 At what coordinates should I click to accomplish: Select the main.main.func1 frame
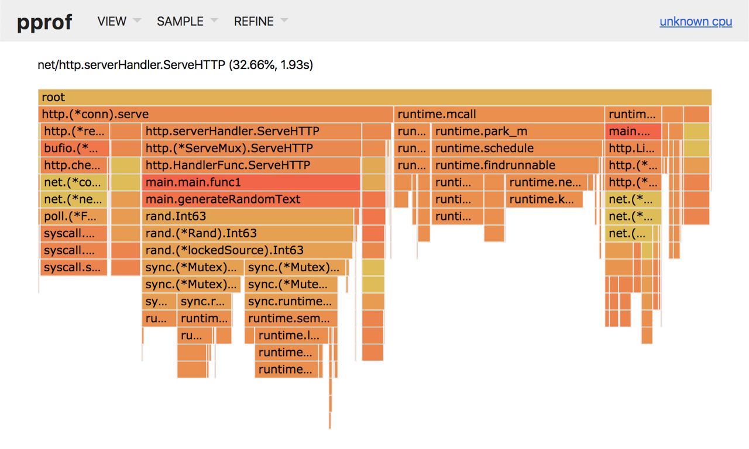(251, 182)
